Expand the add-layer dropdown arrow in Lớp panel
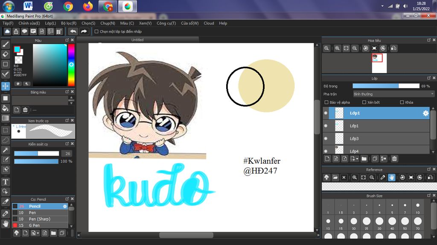 (x=357, y=159)
